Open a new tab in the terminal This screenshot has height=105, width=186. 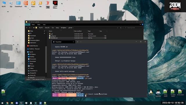point(78,42)
